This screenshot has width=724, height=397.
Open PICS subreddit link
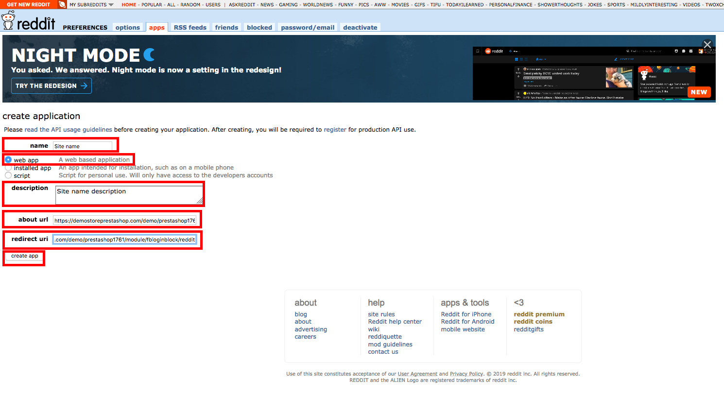(x=364, y=4)
